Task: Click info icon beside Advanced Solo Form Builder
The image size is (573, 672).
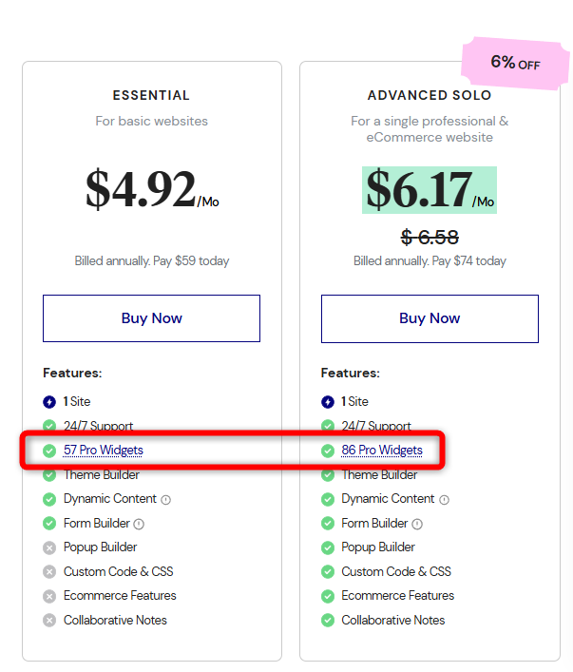Action: point(417,524)
